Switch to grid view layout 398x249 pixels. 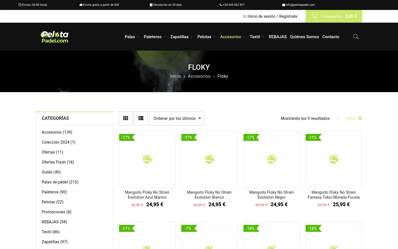126,118
